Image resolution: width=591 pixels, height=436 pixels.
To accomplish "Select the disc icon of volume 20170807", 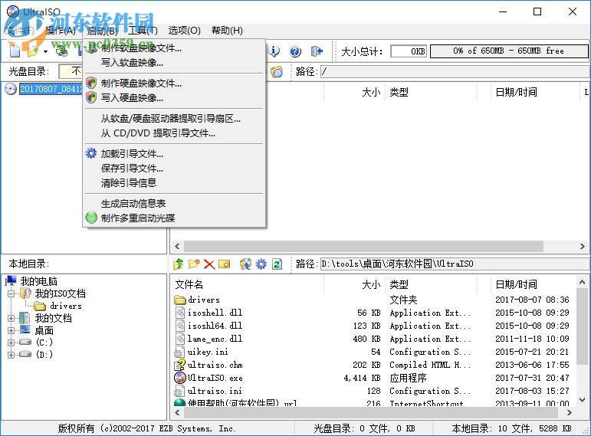I will (11, 89).
